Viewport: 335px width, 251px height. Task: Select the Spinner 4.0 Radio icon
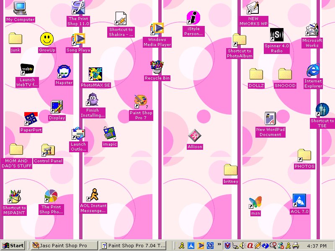point(276,35)
